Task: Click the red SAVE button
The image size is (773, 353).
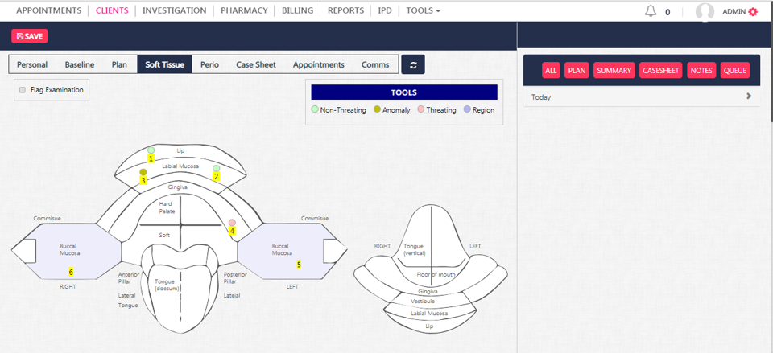Action: (x=30, y=36)
